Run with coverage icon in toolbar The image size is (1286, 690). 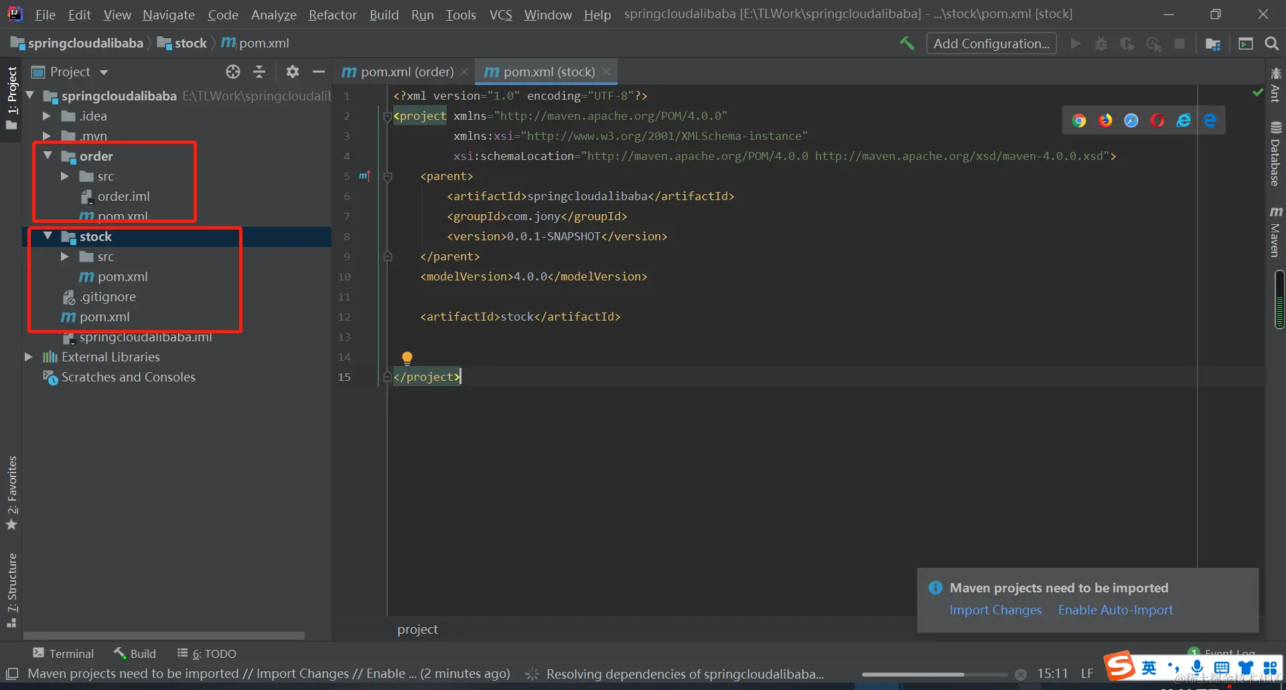[x=1127, y=44]
